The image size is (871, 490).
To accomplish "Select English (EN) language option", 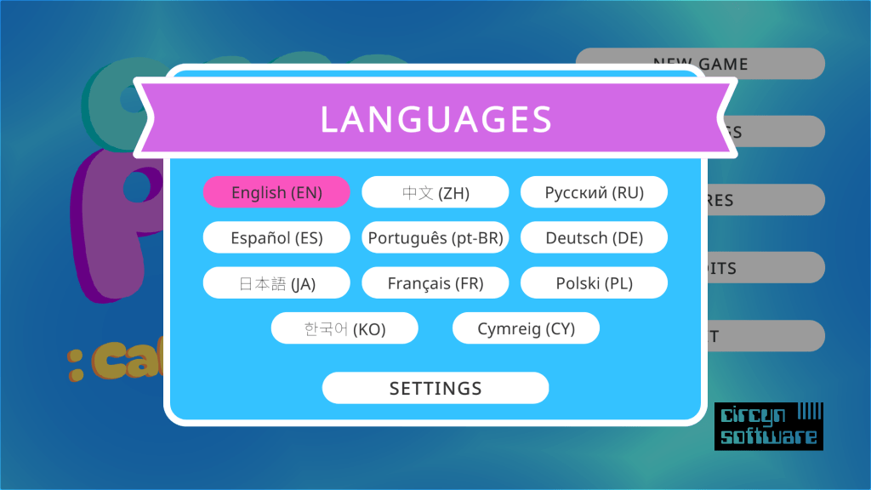I will (x=276, y=192).
